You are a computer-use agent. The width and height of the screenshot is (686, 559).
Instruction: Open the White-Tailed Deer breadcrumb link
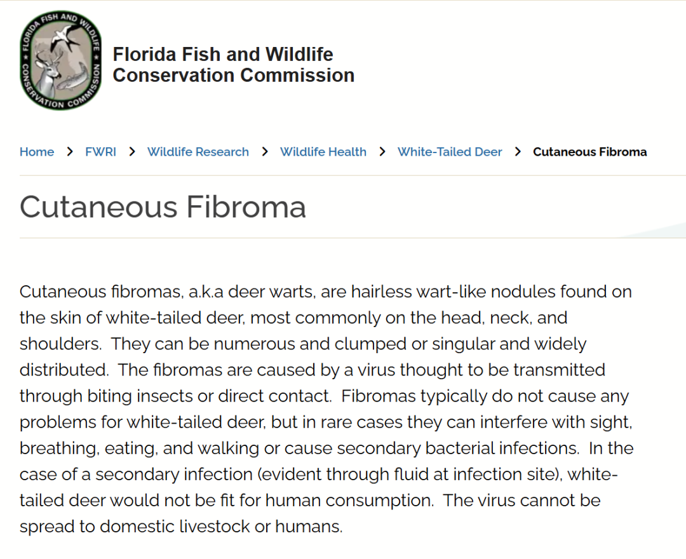[450, 152]
